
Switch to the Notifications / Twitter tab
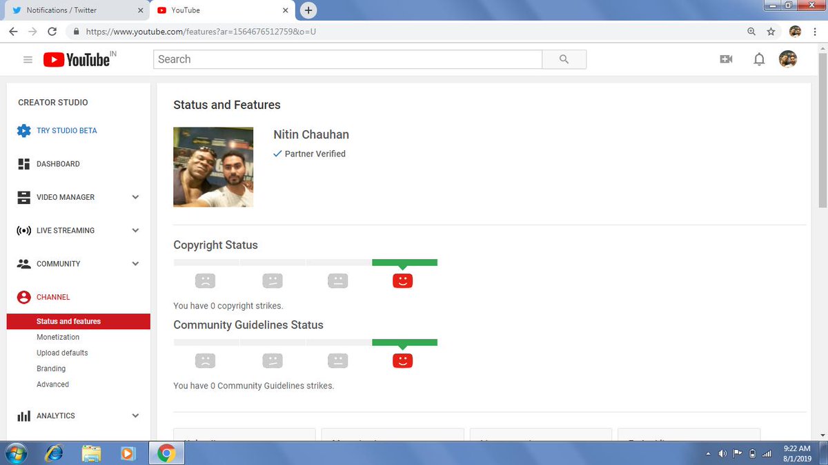coord(76,10)
